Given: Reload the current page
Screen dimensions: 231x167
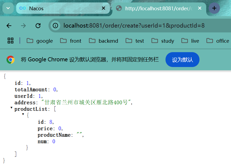Looking at the screenshot, I should pyautogui.click(x=38, y=25).
